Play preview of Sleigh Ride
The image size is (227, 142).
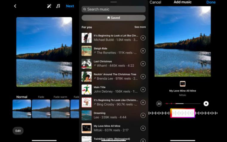[x=143, y=51]
